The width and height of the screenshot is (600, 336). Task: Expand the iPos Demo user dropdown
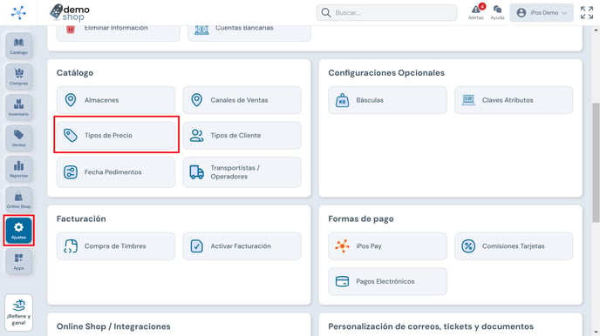(x=542, y=12)
